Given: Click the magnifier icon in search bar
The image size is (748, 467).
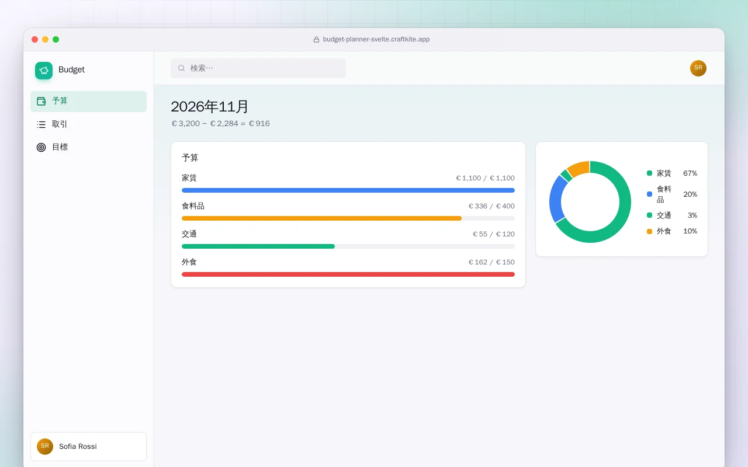Looking at the screenshot, I should tap(182, 68).
